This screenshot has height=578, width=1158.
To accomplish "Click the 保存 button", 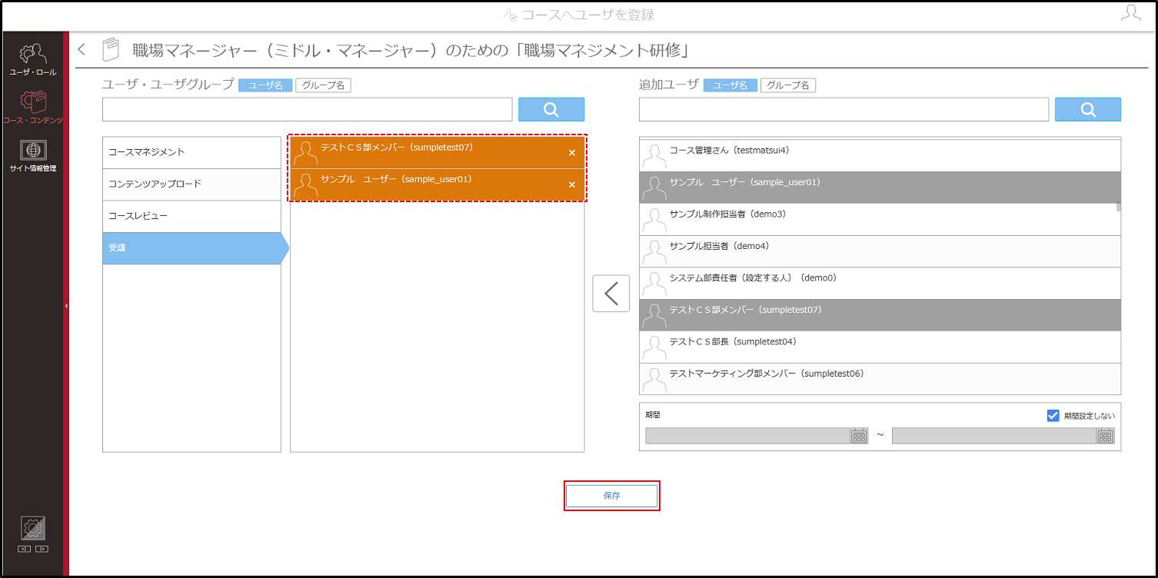I will pyautogui.click(x=611, y=496).
